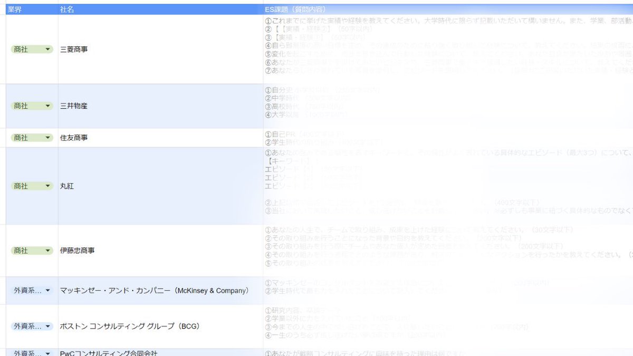Select the 三井物産 company cell
633x356 pixels.
pos(161,106)
